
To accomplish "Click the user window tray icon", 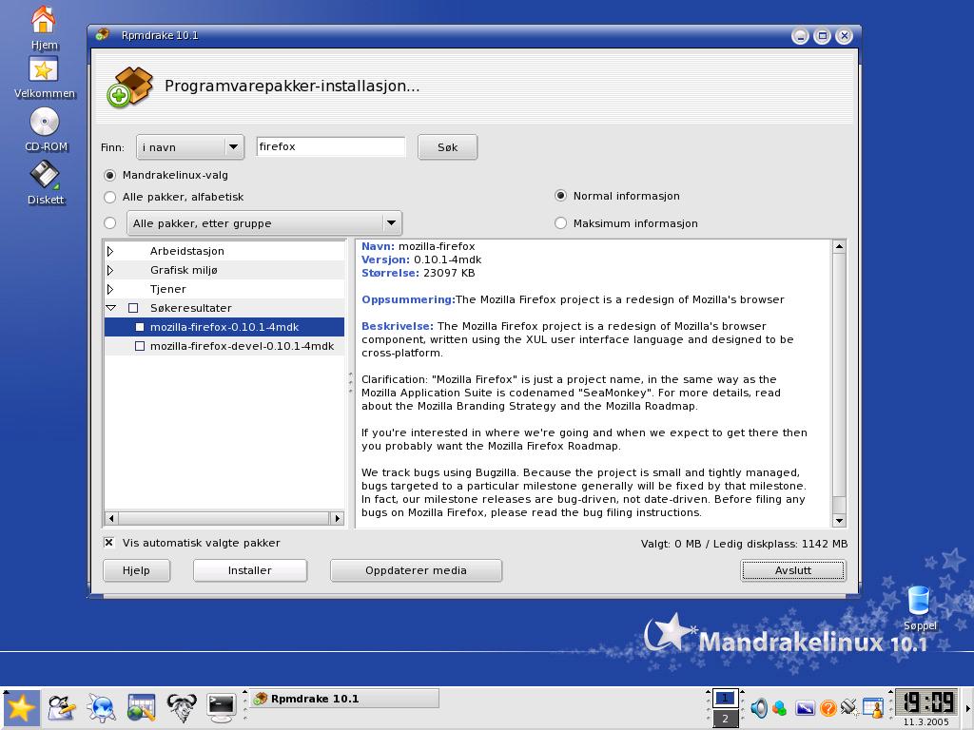I will pyautogui.click(x=873, y=707).
